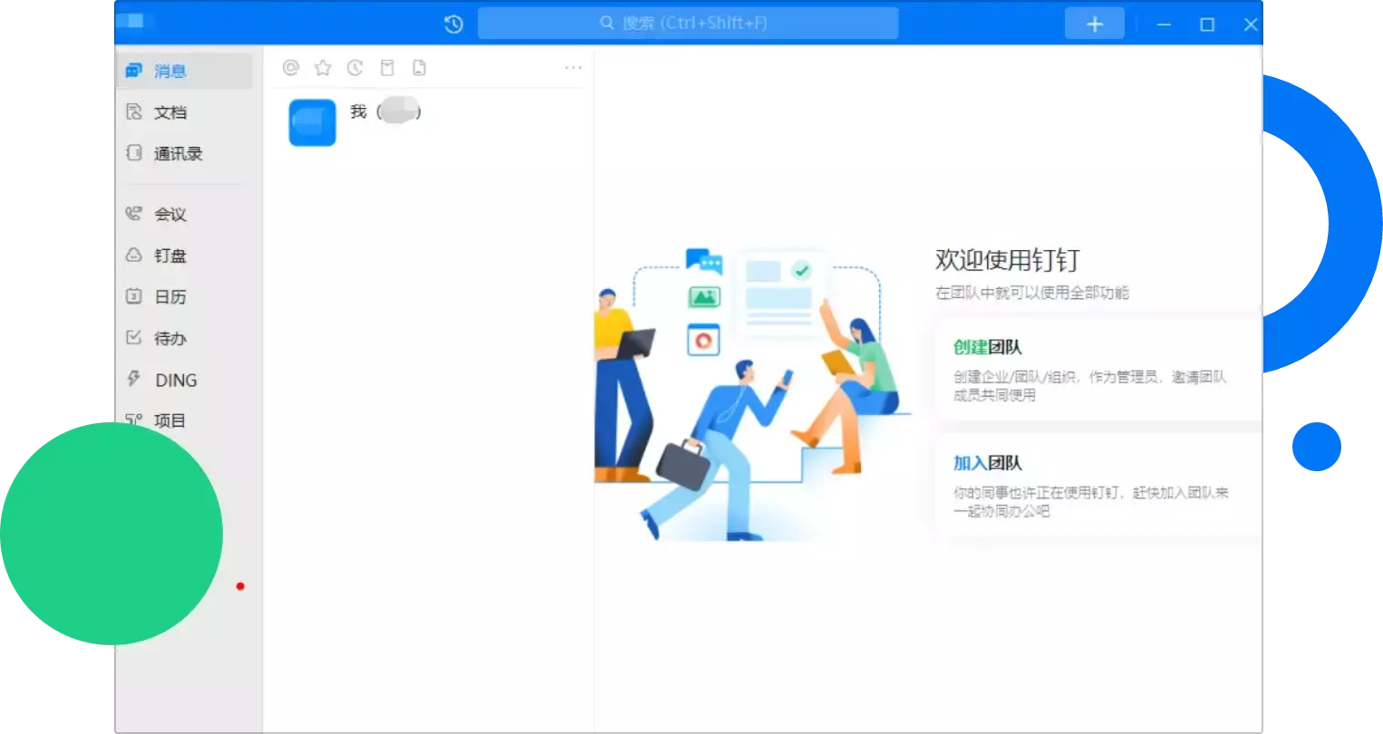Maximize the DingTalk window
This screenshot has width=1383, height=734.
(x=1207, y=24)
